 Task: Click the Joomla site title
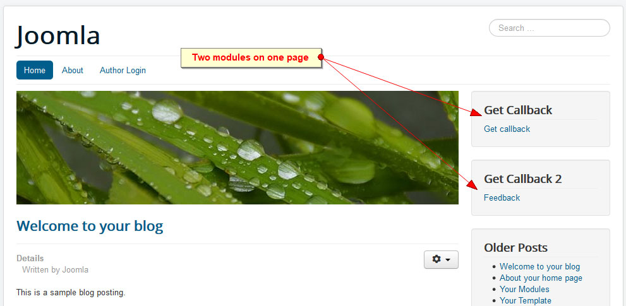point(58,35)
